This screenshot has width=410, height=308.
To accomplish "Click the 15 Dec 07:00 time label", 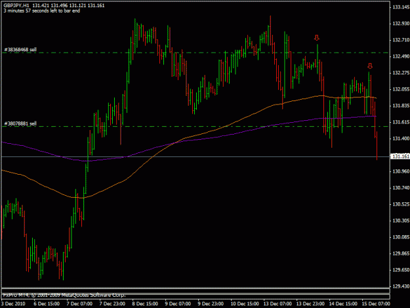I will [x=376, y=304].
